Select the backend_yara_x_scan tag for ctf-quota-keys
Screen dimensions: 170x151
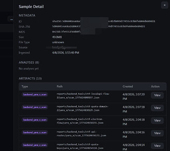pyautogui.click(x=35, y=145)
